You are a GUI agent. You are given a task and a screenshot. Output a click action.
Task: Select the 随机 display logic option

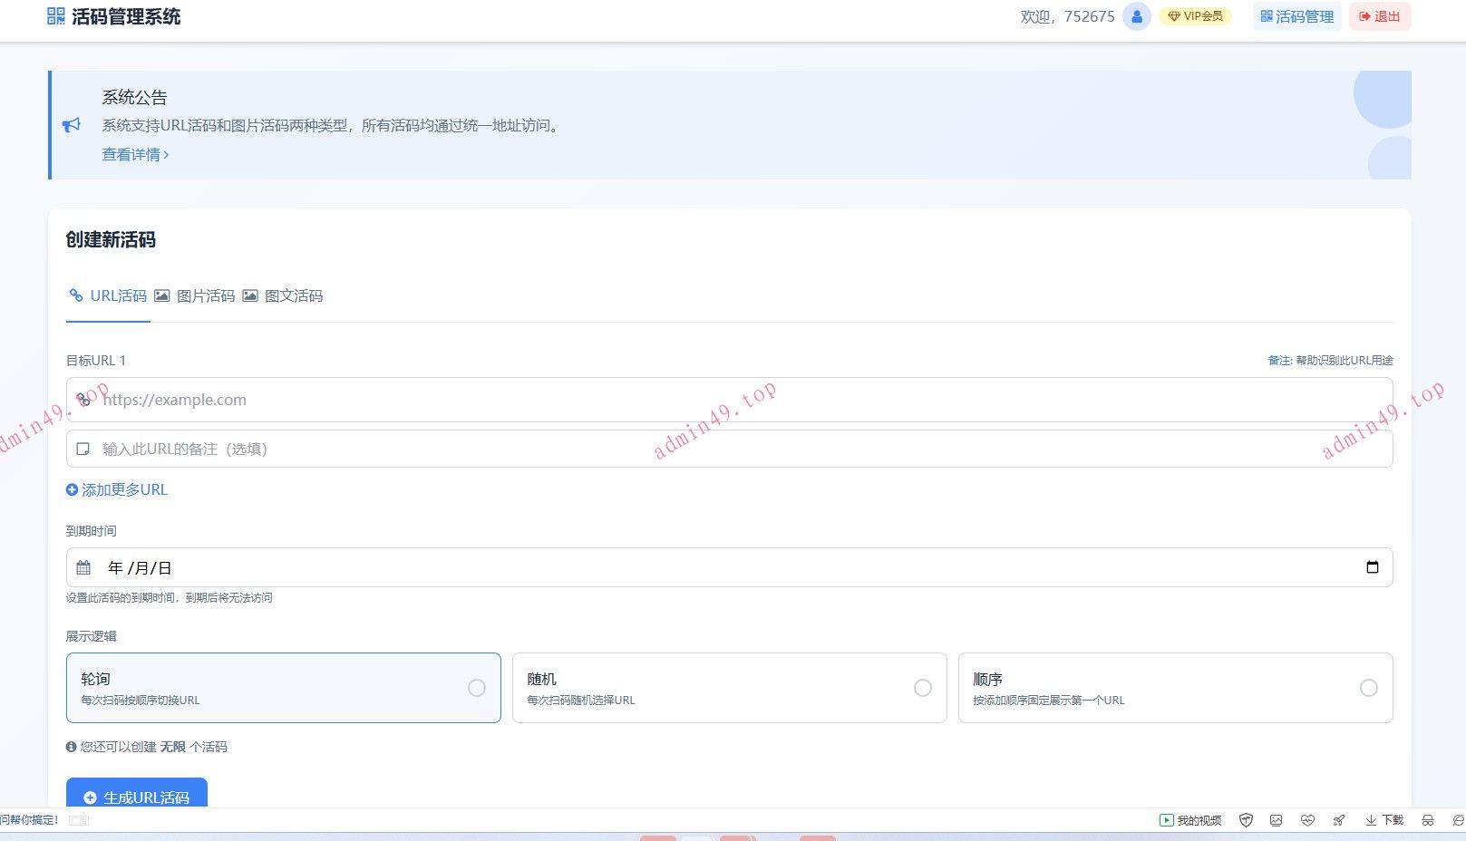click(729, 688)
